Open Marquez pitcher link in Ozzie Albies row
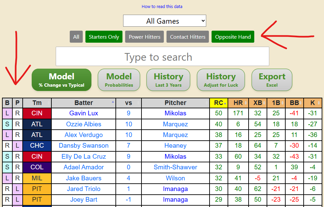324x207 pixels. (176, 124)
